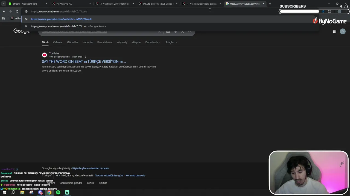The height and width of the screenshot is (196, 350).
Task: Open Windows taskbar search
Action: (13, 192)
